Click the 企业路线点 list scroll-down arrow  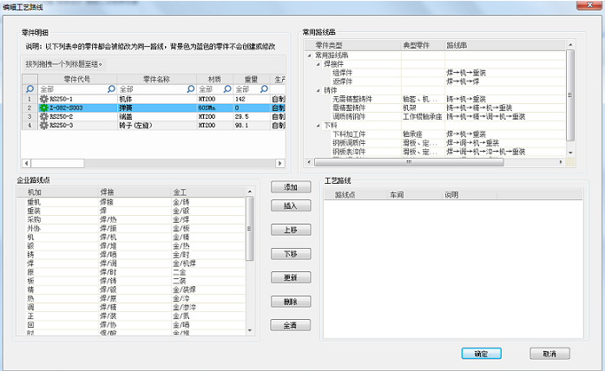click(x=250, y=330)
